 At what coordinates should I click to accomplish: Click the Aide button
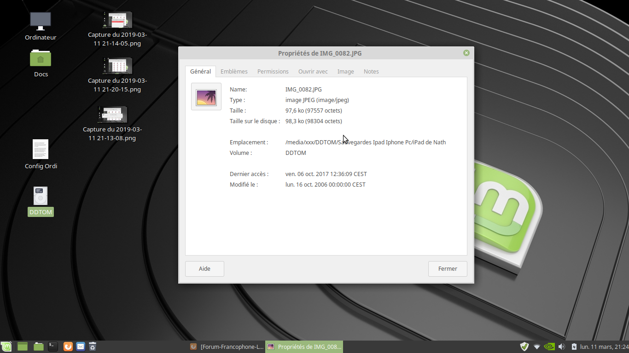pos(204,269)
